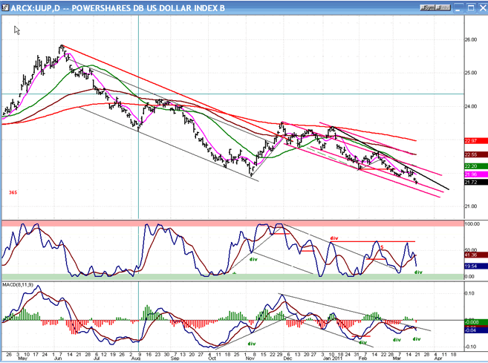Toggle the Sym link button
The image size is (488, 363).
[x=427, y=7]
